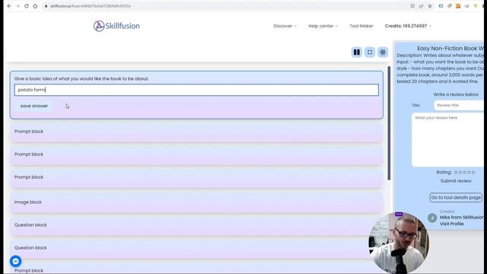Open the Tool Maker page
This screenshot has width=487, height=274.
[361, 26]
